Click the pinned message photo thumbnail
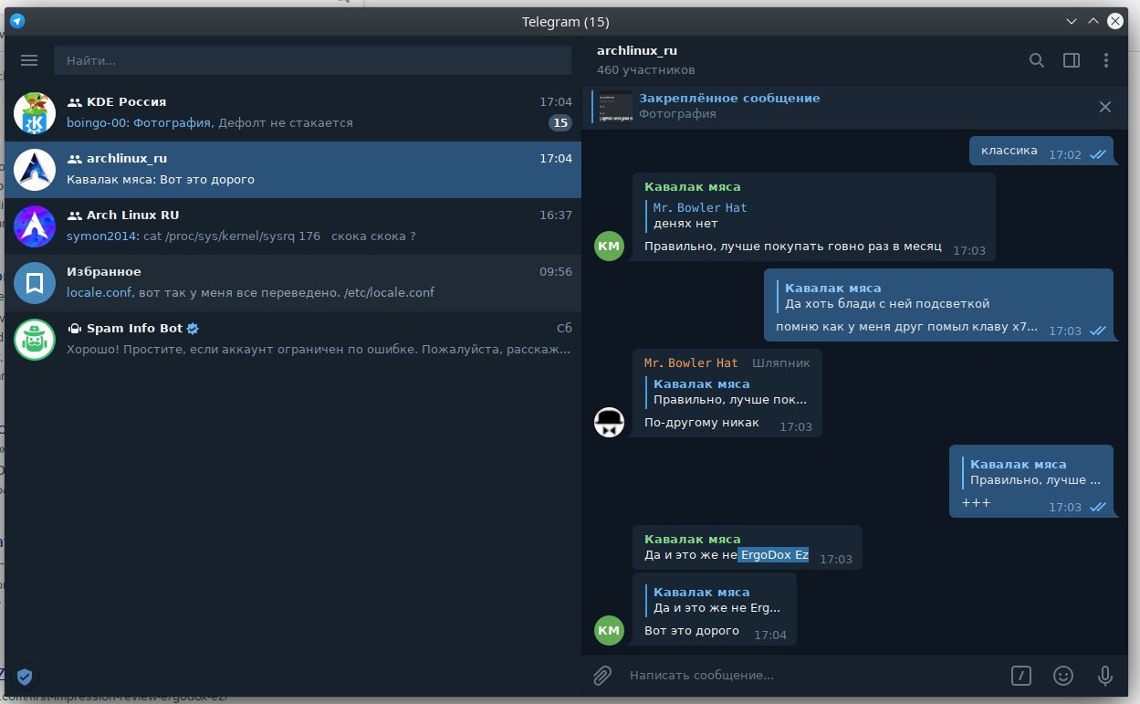Image resolution: width=1140 pixels, height=704 pixels. click(615, 106)
